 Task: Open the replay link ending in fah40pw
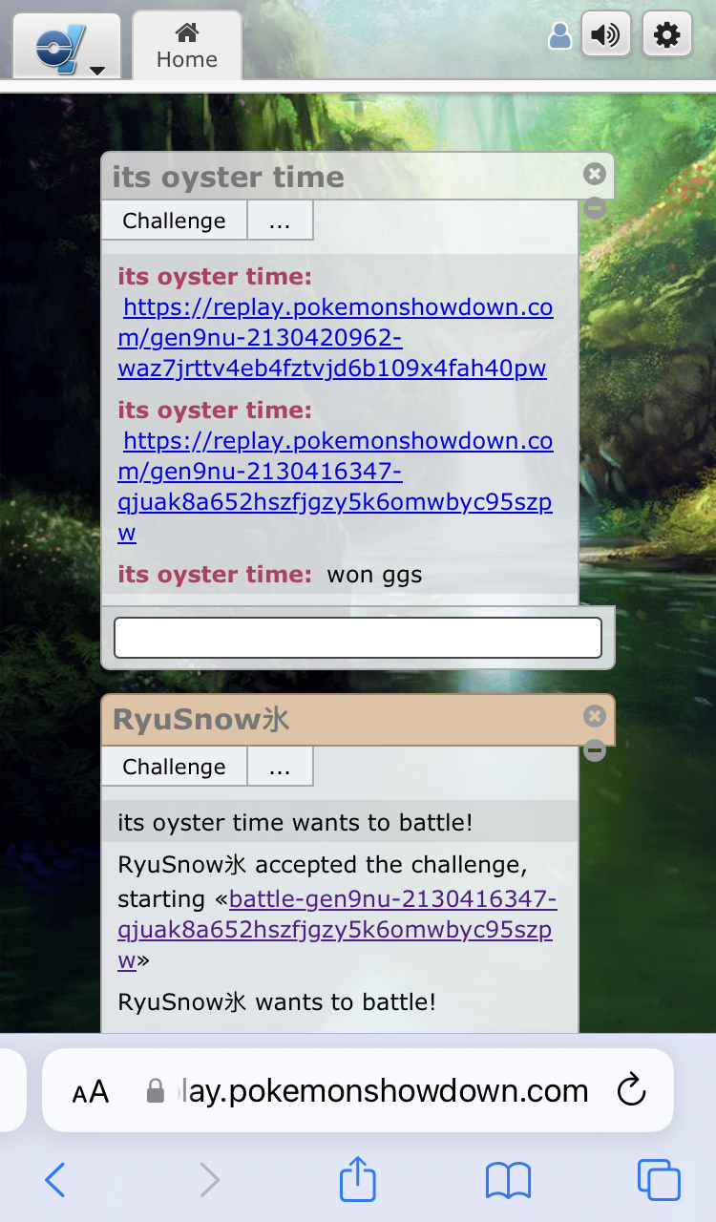pos(335,339)
